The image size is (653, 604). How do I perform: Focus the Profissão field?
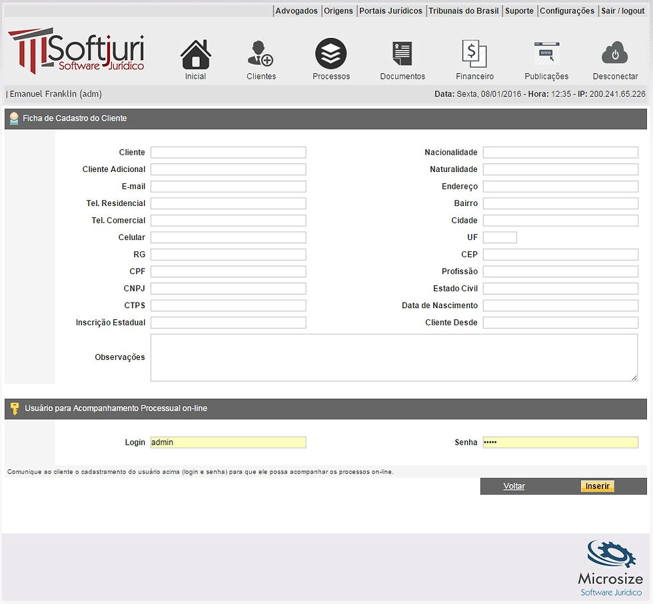pos(560,271)
